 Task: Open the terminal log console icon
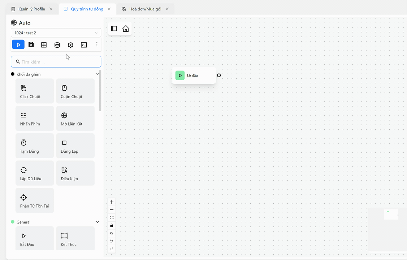coord(84,44)
